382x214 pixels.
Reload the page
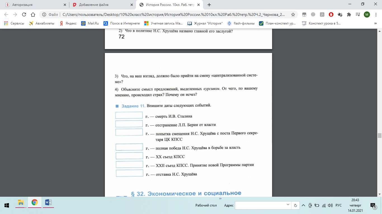24,14
